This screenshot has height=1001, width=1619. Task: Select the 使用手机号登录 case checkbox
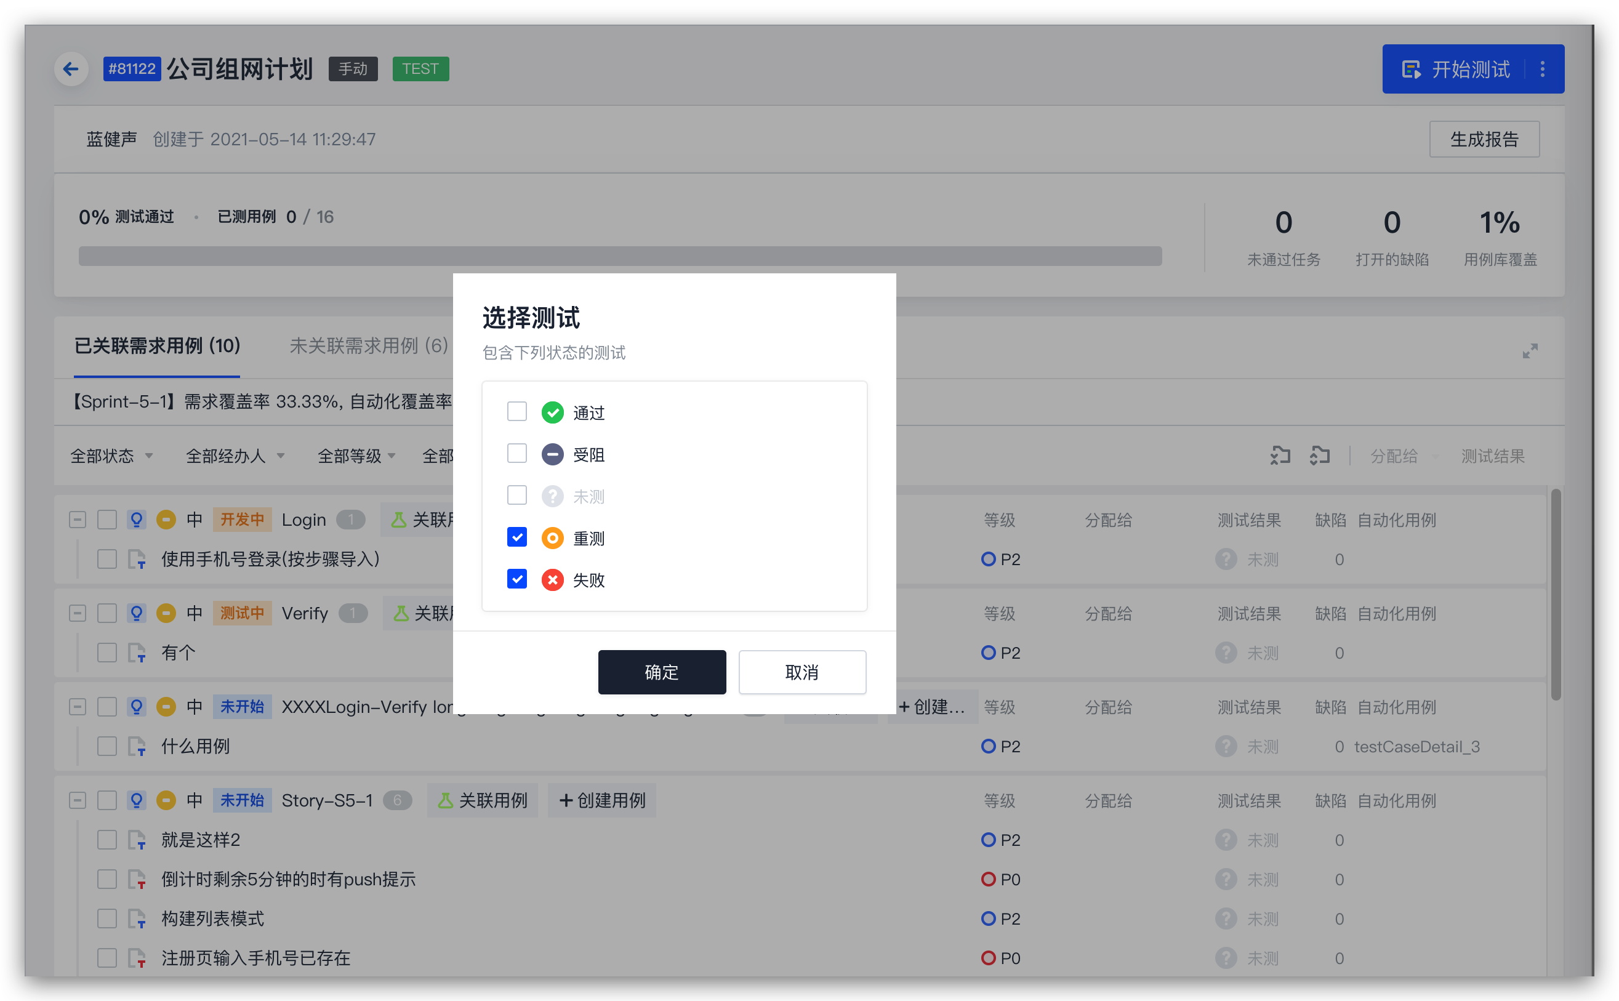point(106,559)
